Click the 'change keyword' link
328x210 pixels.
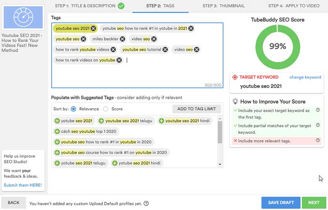point(305,77)
